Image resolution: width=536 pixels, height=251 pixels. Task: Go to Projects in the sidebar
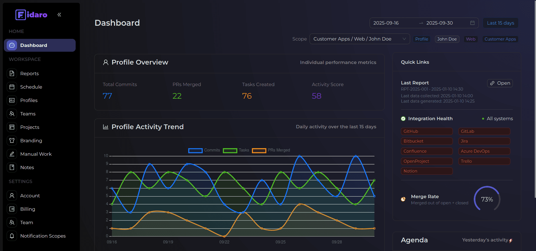(x=30, y=127)
